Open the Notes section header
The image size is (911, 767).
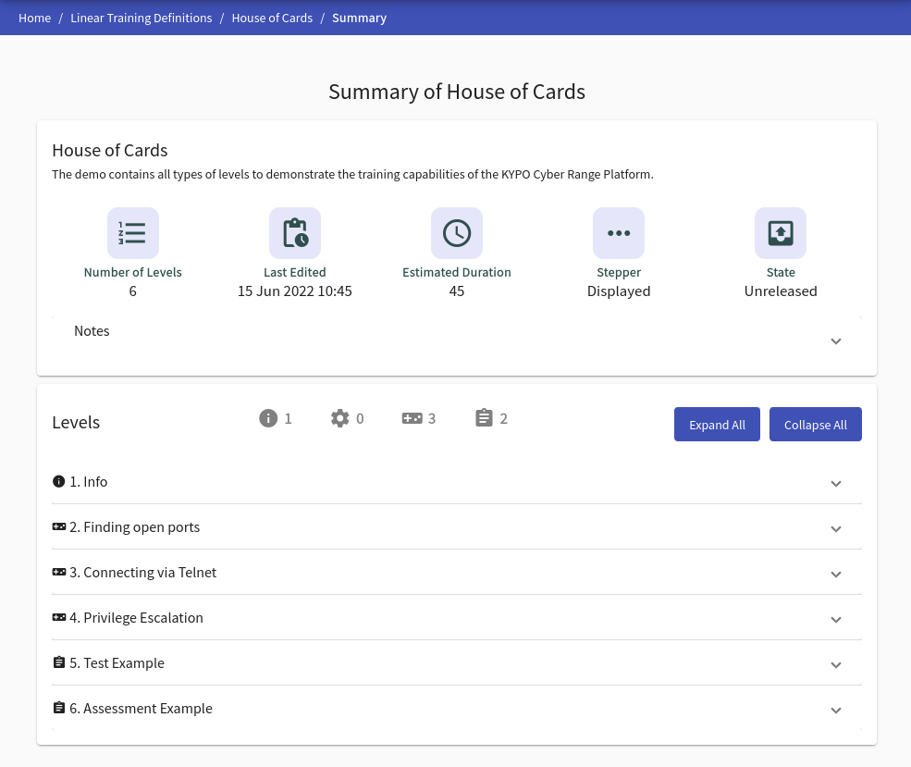pyautogui.click(x=457, y=338)
